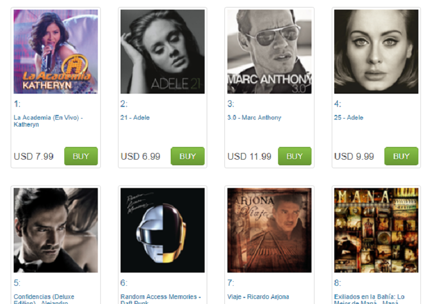Viewport: 429px width, 304px height.
Task: Buy 25 by Adele for USD 9.99
Action: click(401, 156)
